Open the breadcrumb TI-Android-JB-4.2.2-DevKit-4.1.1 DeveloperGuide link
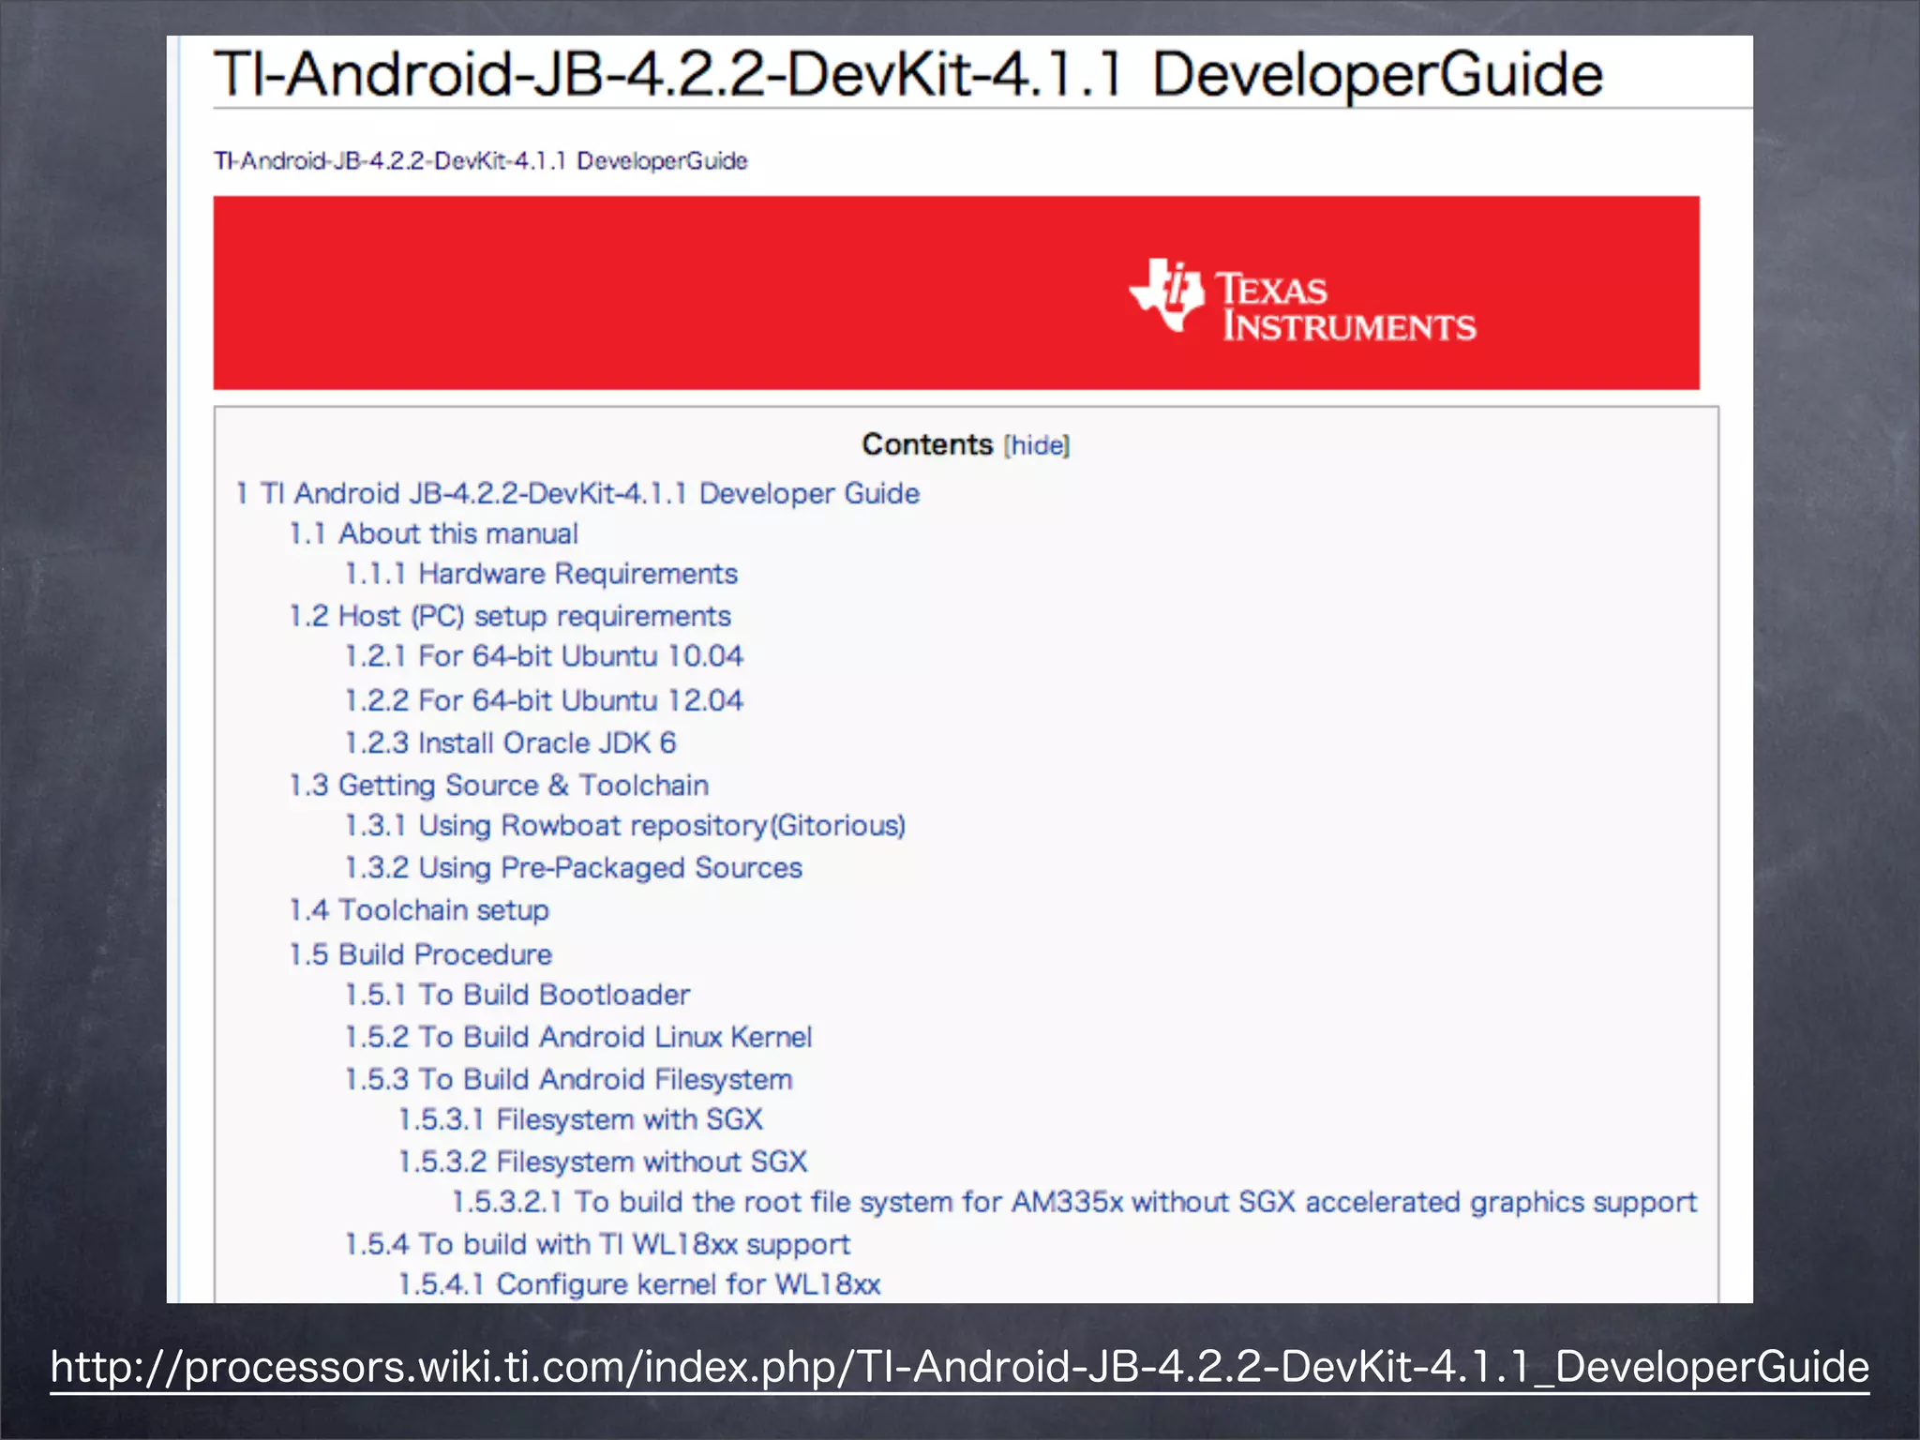 [x=480, y=161]
